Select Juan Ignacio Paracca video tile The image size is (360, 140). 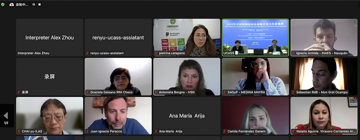click(118, 116)
